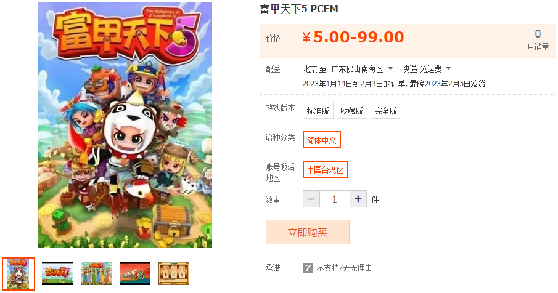Click the plus icon to increase quantity
The height and width of the screenshot is (293, 558).
[x=358, y=199]
